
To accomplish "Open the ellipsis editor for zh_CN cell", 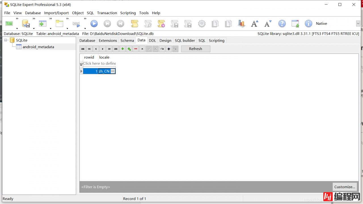I will click(x=113, y=71).
